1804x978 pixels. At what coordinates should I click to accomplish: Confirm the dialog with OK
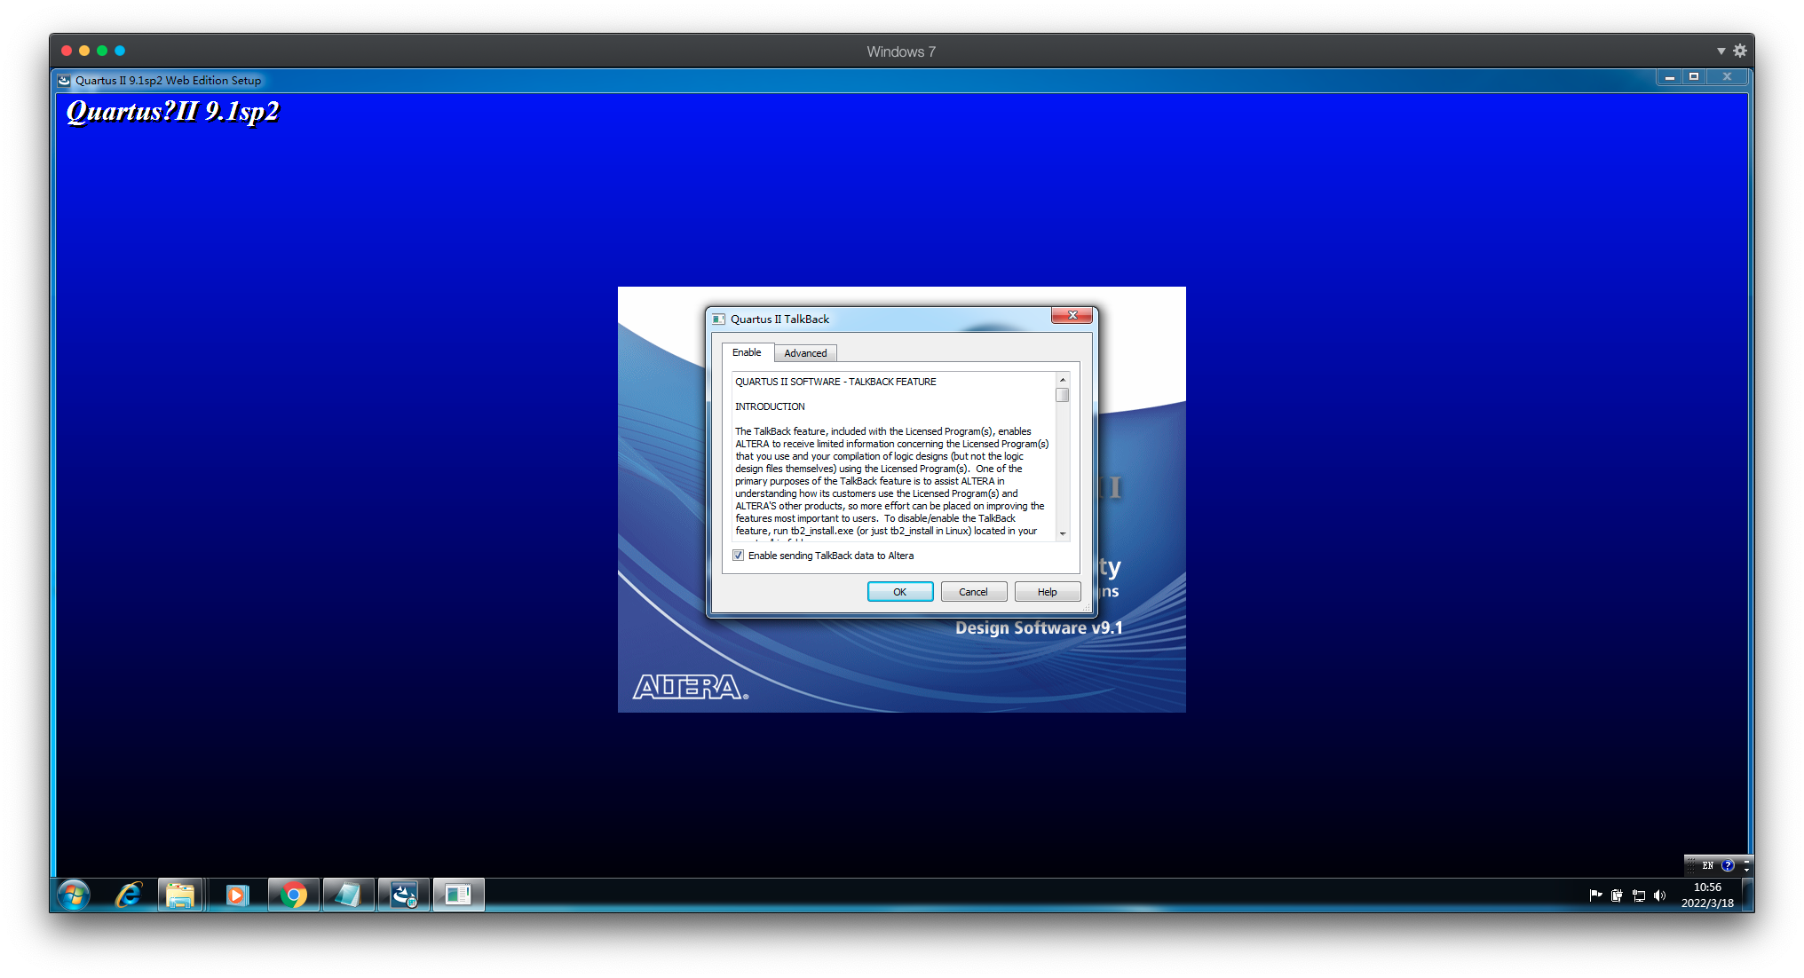[x=900, y=592]
